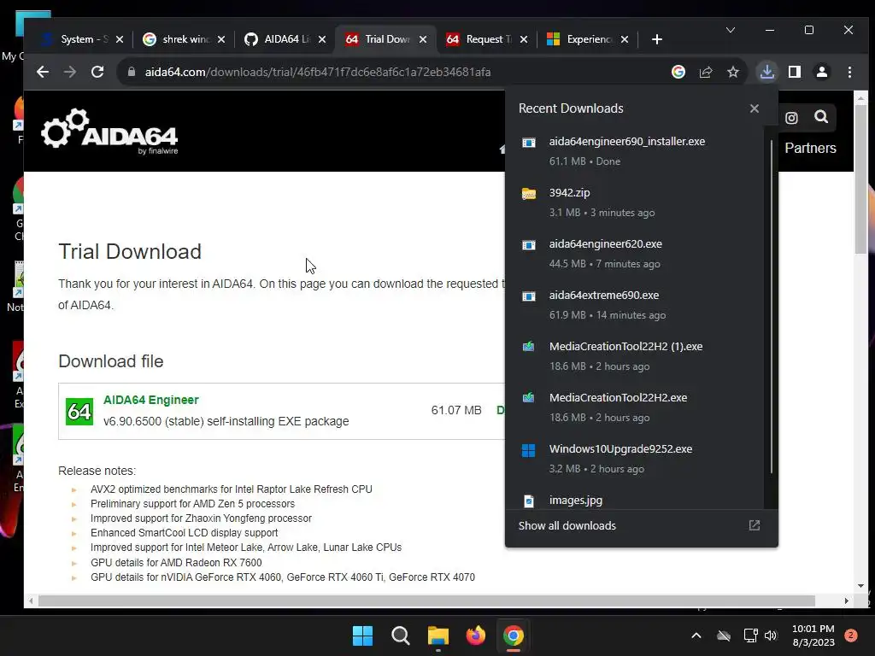The width and height of the screenshot is (875, 656).
Task: Click the Google account icon in address bar
Action: click(678, 72)
